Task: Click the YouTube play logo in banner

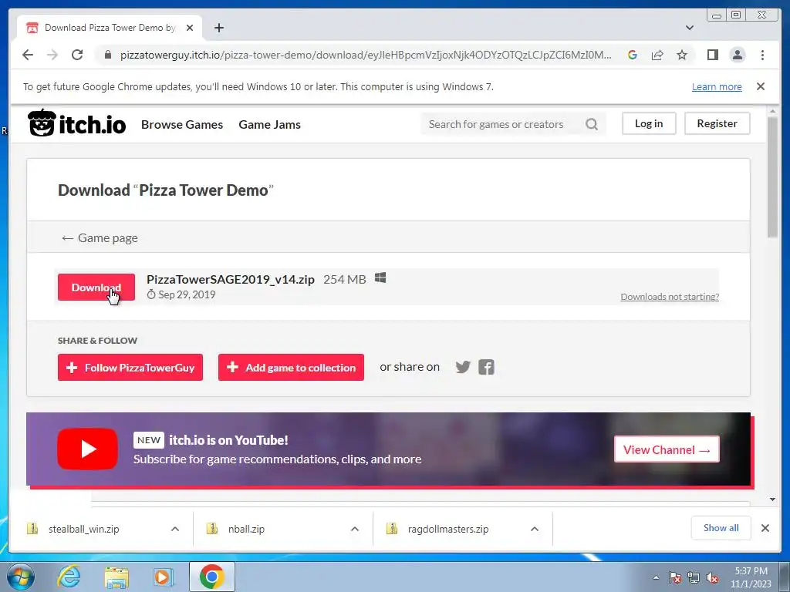Action: pyautogui.click(x=88, y=449)
